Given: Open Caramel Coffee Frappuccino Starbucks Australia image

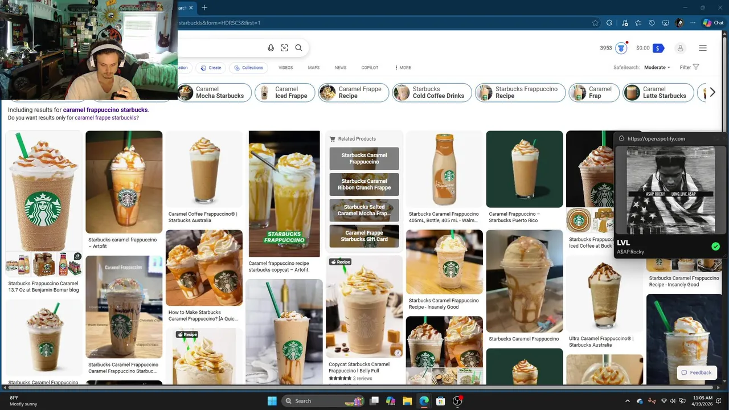Looking at the screenshot, I should (x=204, y=169).
